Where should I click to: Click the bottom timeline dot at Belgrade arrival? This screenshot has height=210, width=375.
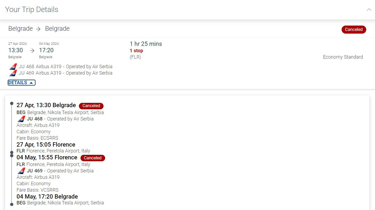coord(12,204)
